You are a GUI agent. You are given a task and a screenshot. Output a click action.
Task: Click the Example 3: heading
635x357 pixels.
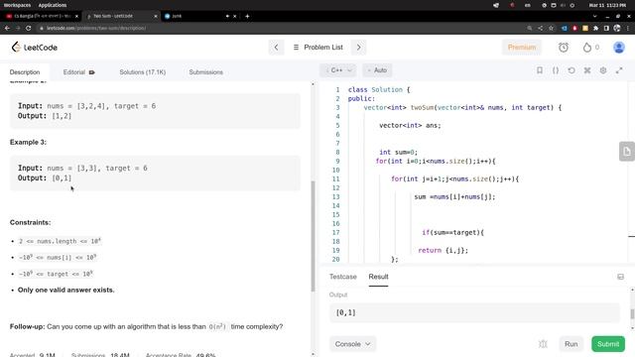[x=28, y=142]
